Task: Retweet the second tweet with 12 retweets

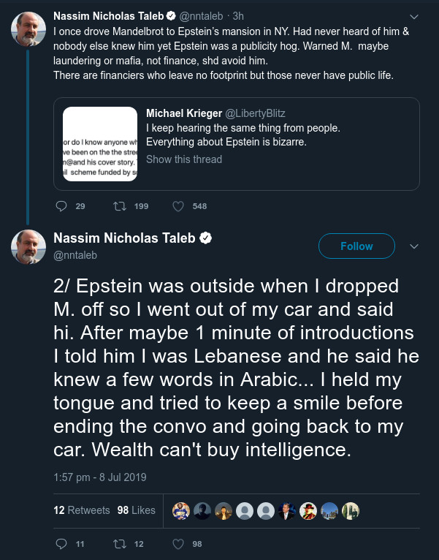Action: coord(118,544)
